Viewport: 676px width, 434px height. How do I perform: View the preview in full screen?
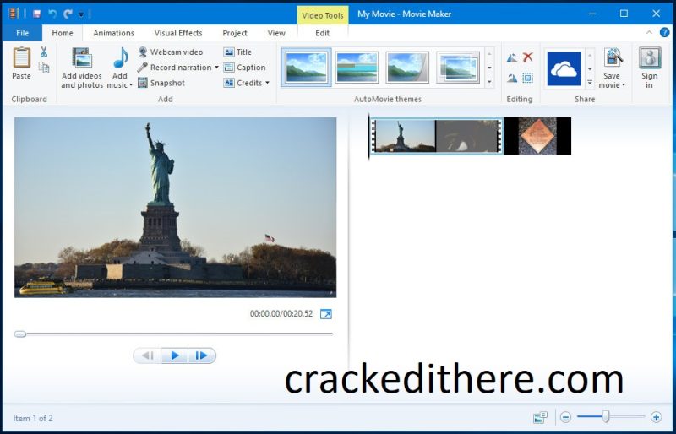326,314
